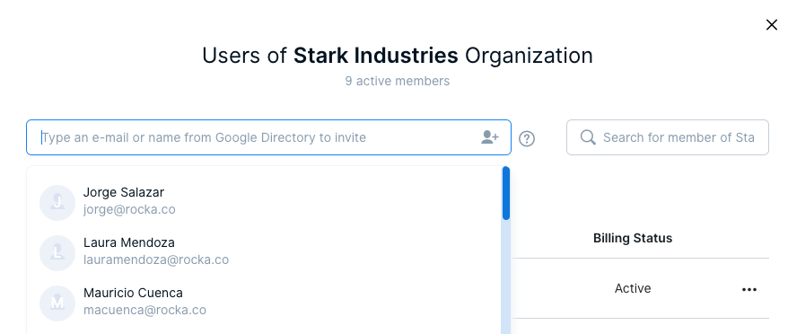Click the magnifier search icon
The height and width of the screenshot is (334, 788).
point(588,137)
